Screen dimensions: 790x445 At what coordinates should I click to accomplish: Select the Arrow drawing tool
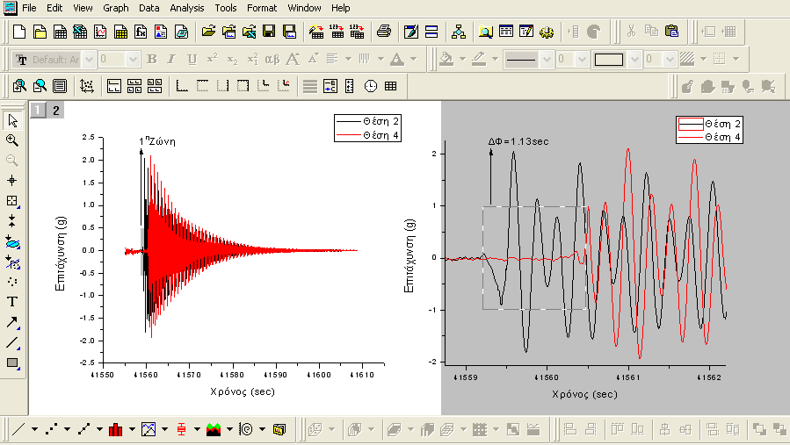pyautogui.click(x=12, y=322)
